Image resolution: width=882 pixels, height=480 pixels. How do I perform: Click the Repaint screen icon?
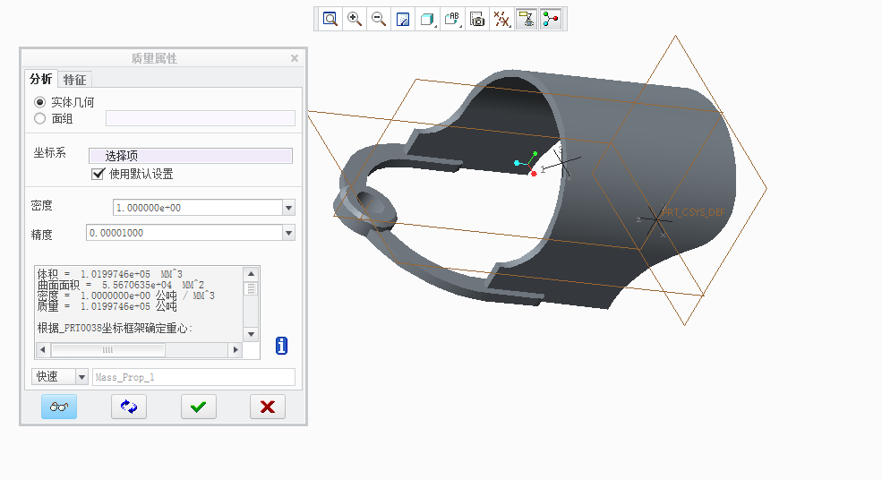coord(403,19)
